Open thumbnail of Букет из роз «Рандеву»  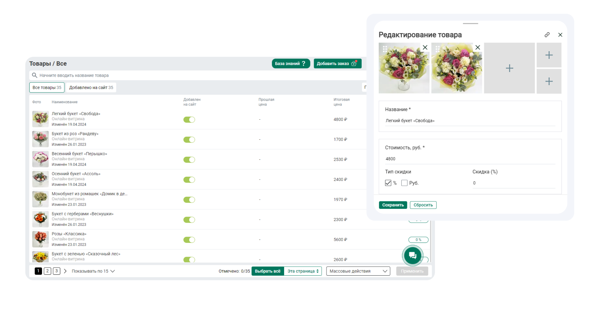tap(40, 139)
